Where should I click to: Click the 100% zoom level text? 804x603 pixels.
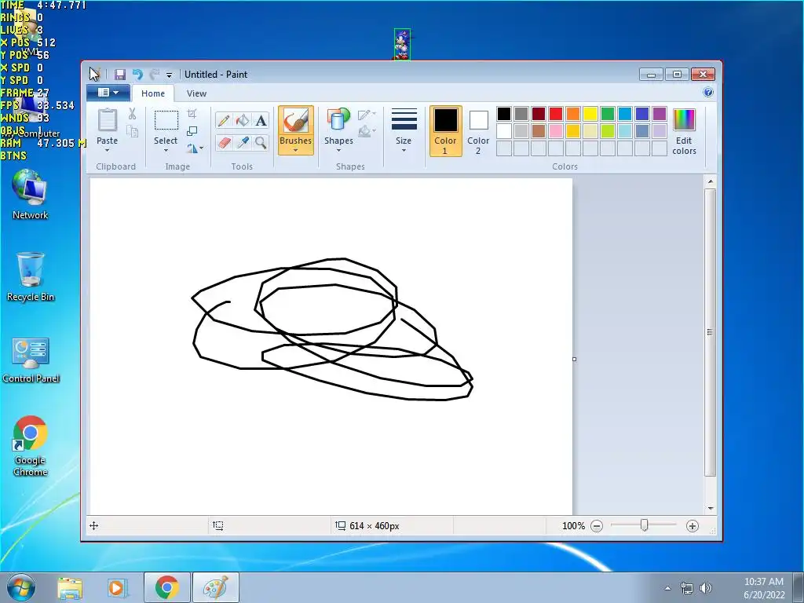[x=573, y=526]
